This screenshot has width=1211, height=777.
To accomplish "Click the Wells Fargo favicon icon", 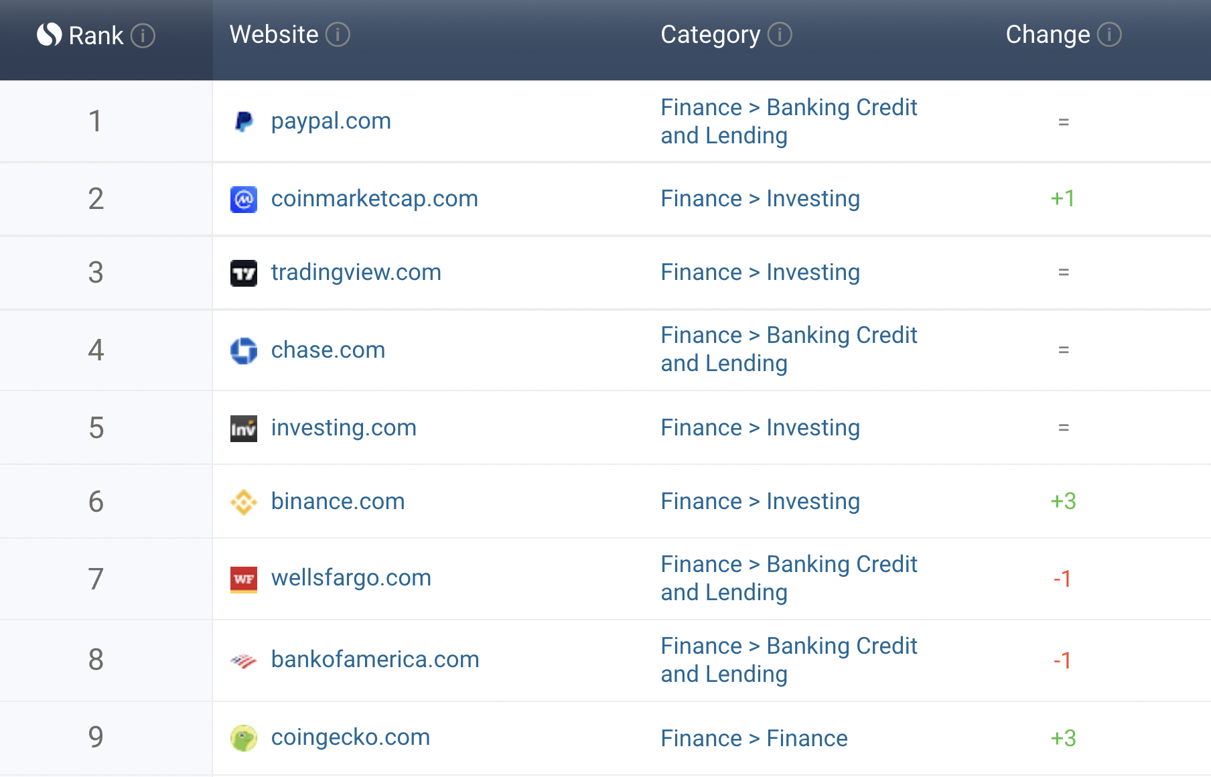I will pyautogui.click(x=244, y=579).
